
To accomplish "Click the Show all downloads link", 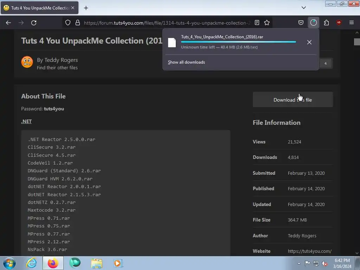I will (x=186, y=62).
